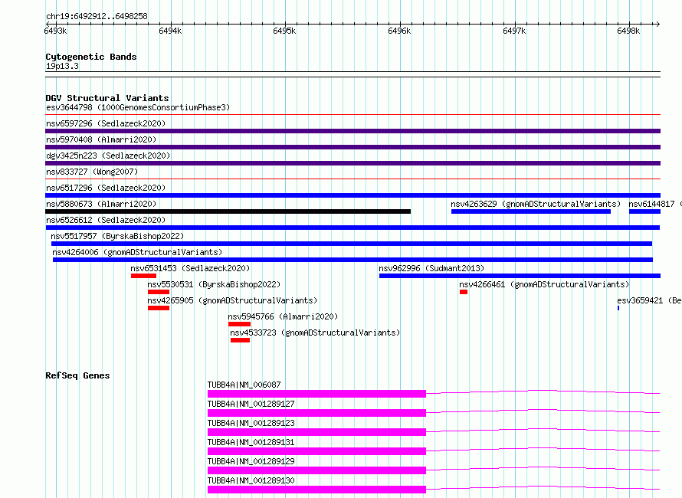The width and height of the screenshot is (682, 498).
Task: Open variant nsv5530531 (ByrskaBishop2022) label
Action: pos(214,284)
